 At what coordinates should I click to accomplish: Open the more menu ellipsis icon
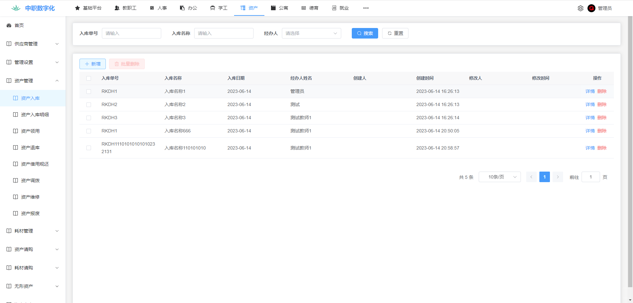[x=366, y=8]
